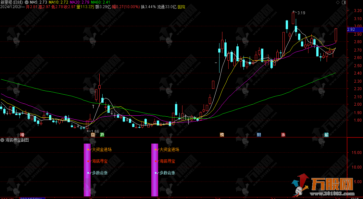363x199 pixels.
Task: Select the MA5: 2.73 indicator label
Action: [x=38, y=2]
